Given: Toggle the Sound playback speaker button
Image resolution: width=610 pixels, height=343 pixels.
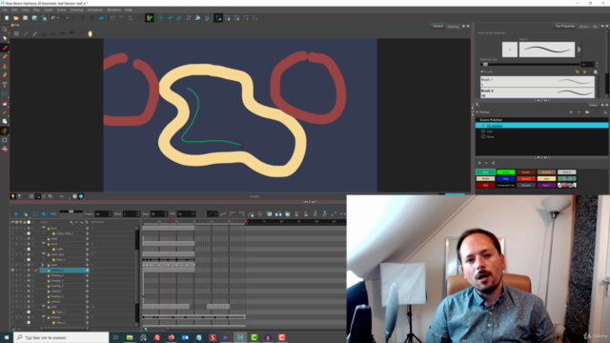Looking at the screenshot, I should click(x=44, y=213).
